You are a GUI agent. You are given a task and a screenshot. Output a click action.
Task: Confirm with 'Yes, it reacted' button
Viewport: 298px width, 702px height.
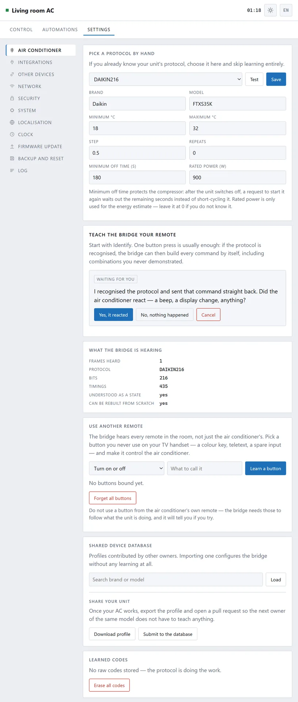point(113,315)
